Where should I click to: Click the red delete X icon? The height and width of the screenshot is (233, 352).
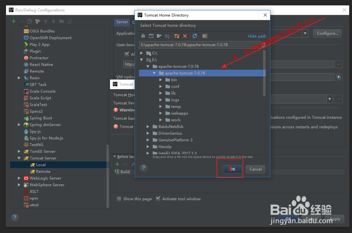pos(185,36)
